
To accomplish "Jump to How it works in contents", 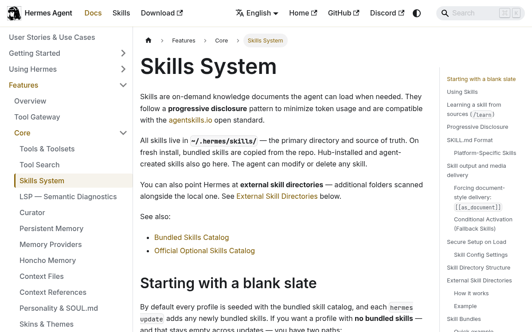I will coord(471,293).
